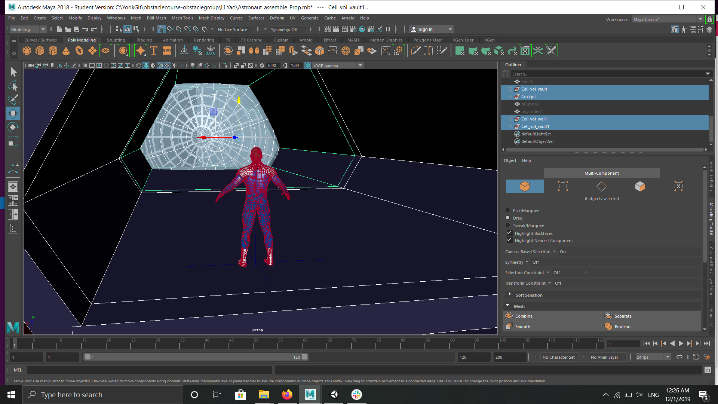The width and height of the screenshot is (718, 404).
Task: Select the Lasso tool in toolbox
Action: (13, 86)
